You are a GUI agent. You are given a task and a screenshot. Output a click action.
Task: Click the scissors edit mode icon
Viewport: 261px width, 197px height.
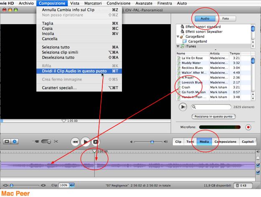pos(56,141)
